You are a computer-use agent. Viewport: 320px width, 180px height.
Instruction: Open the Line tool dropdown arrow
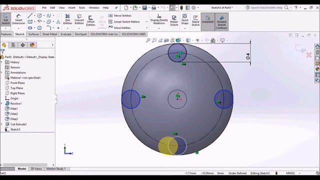(x=34, y=15)
